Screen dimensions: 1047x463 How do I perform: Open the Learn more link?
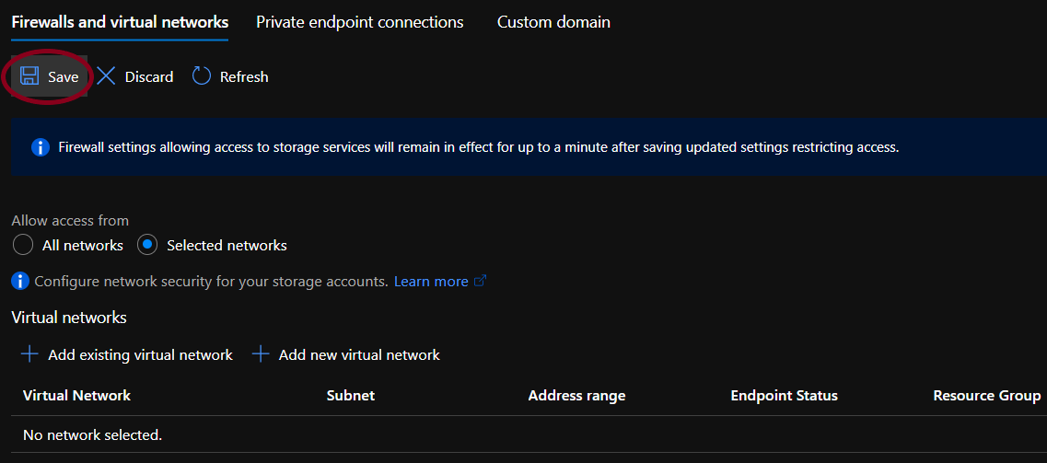point(431,281)
